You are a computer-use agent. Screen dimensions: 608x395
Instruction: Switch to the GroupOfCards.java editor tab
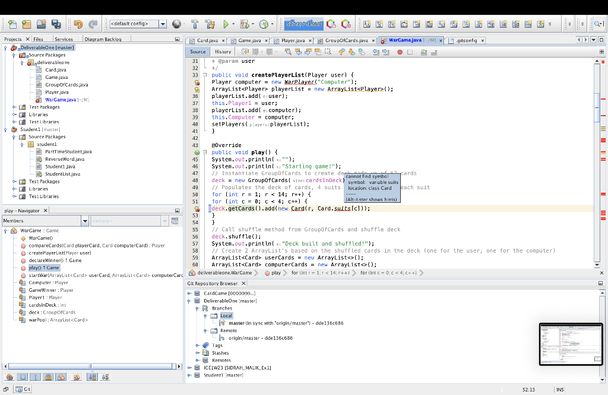pos(346,40)
